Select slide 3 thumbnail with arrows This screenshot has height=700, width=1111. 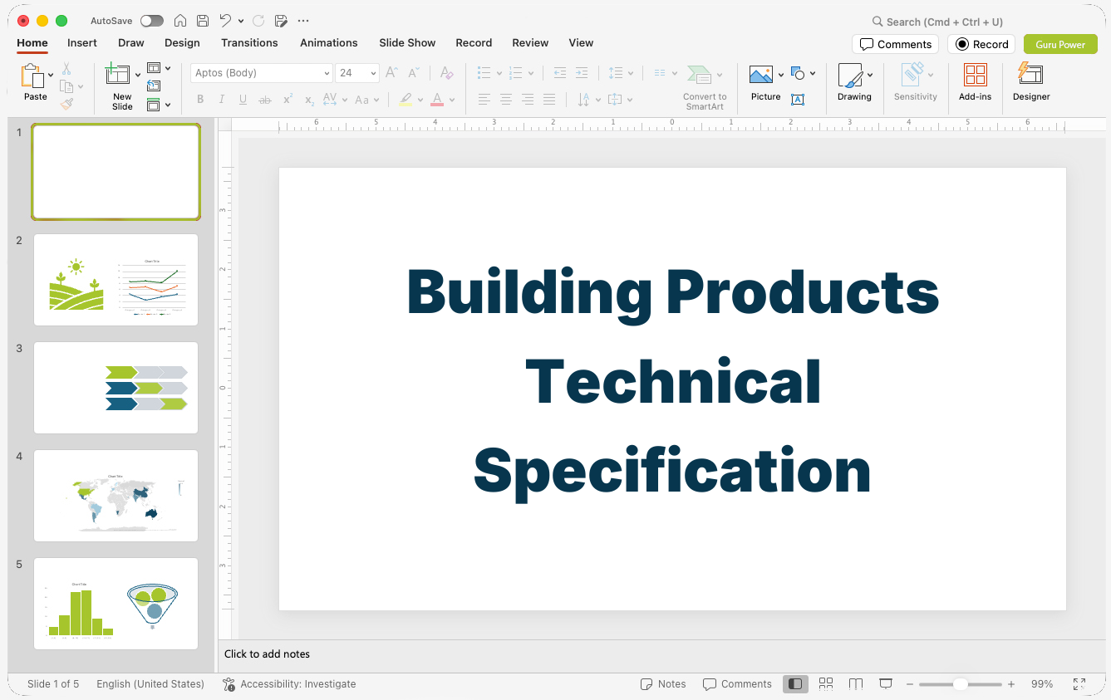coord(116,388)
